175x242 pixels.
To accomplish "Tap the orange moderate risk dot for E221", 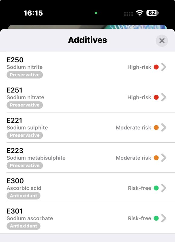I will pos(156,128).
